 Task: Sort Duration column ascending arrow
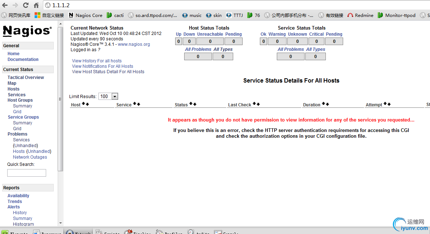323,104
